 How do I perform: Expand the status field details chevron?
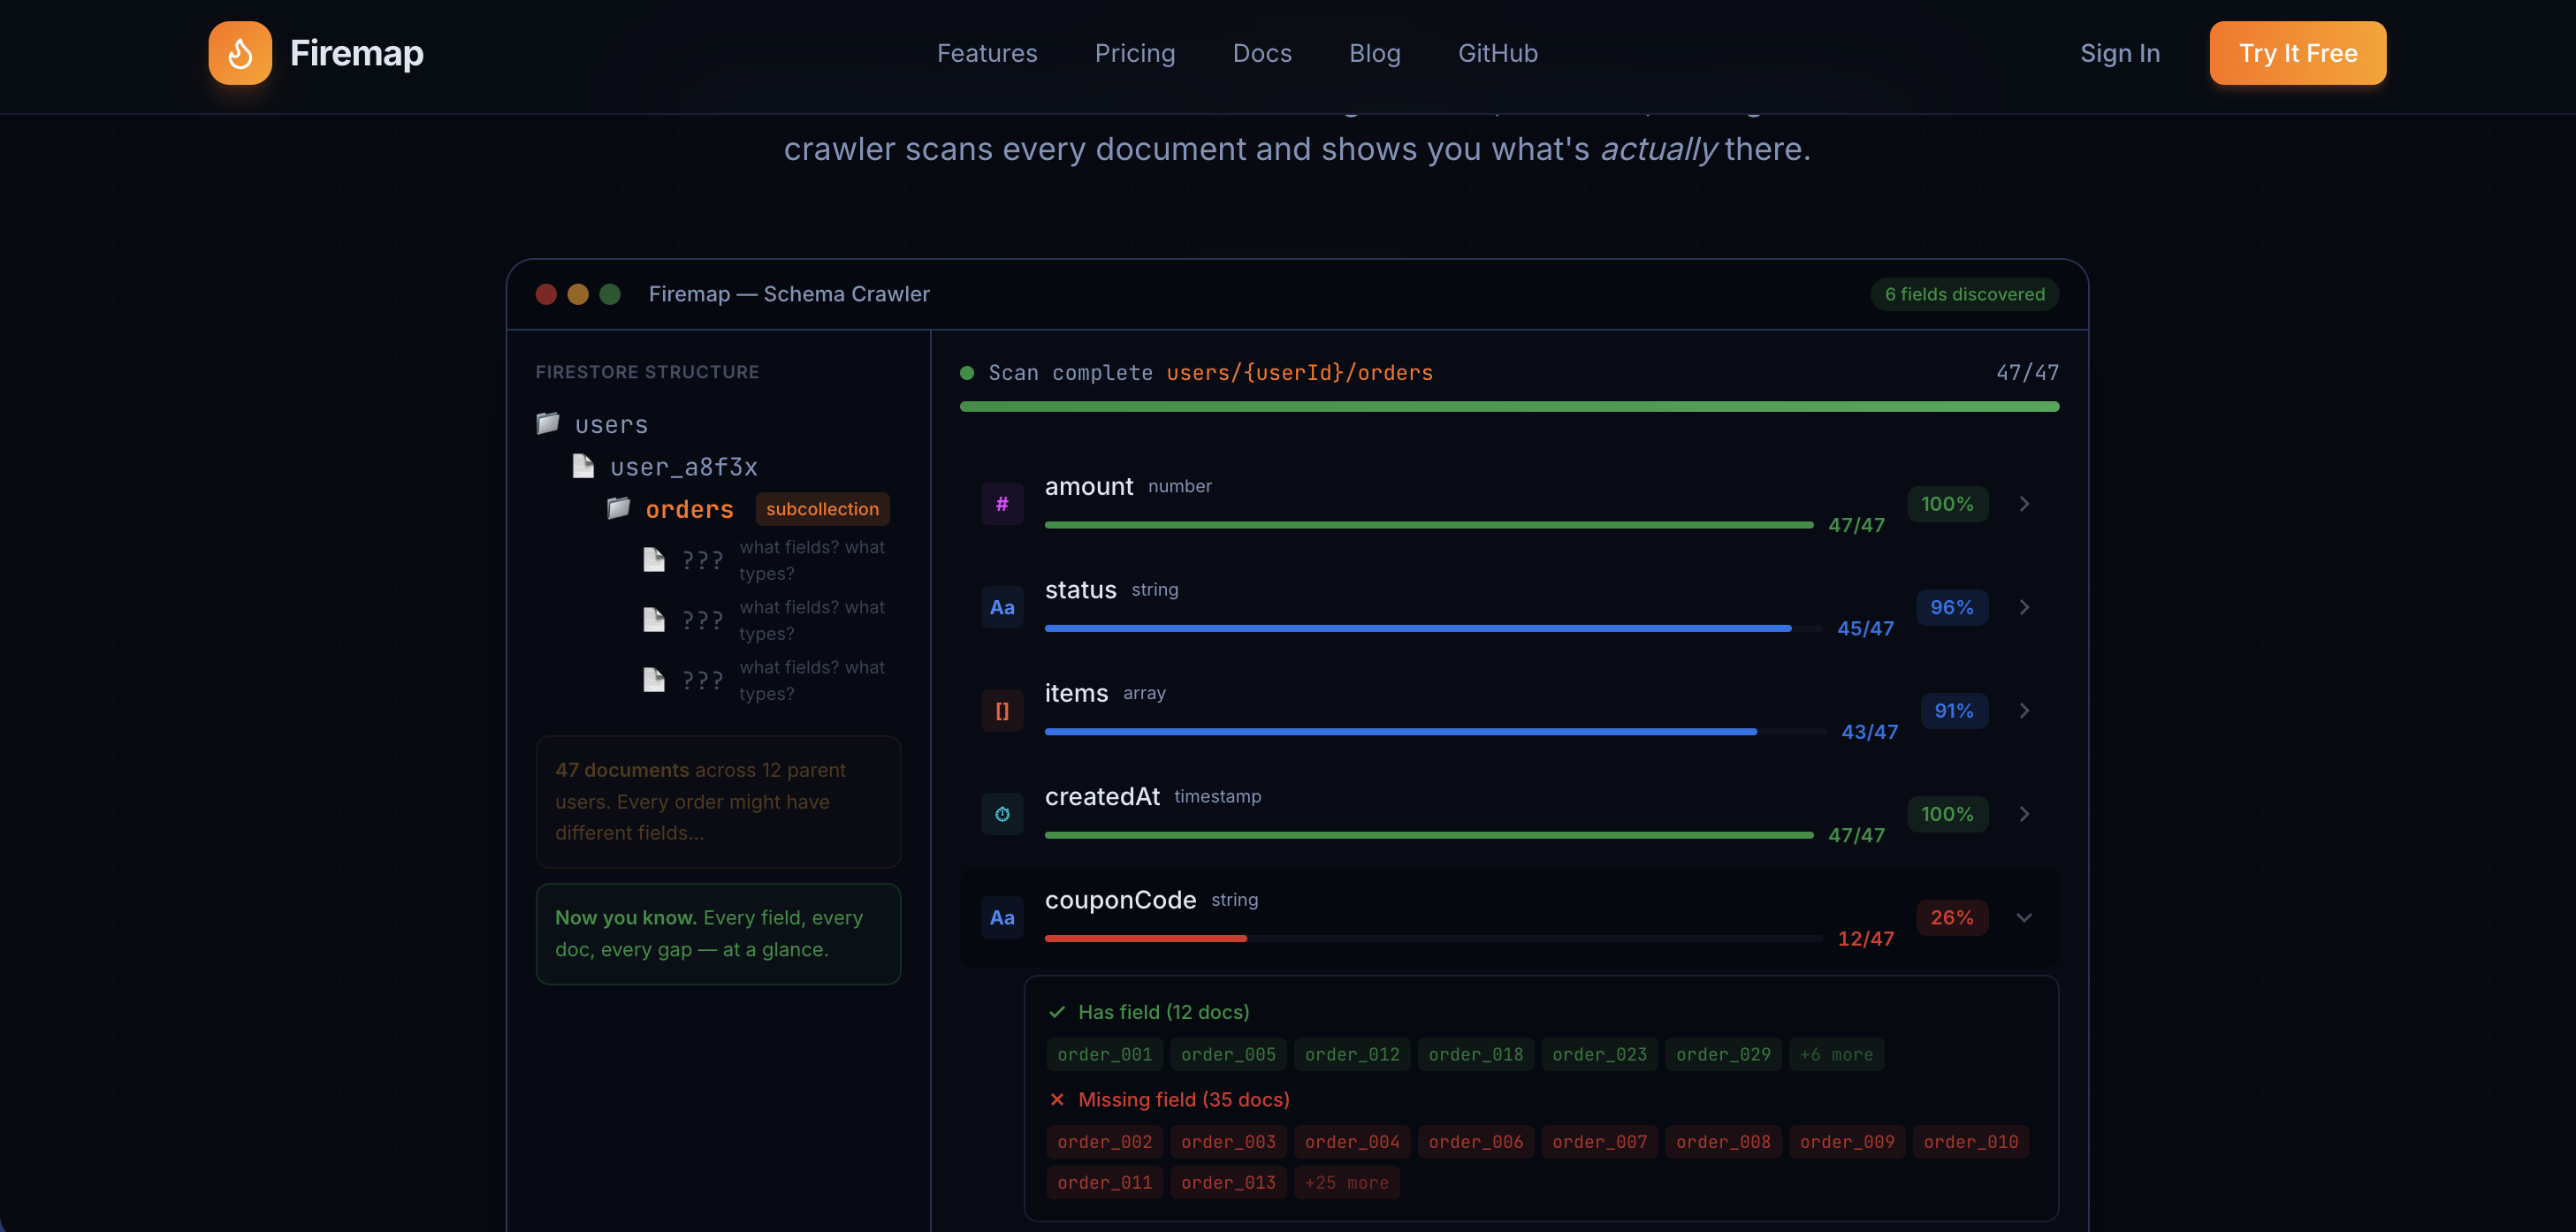2023,607
